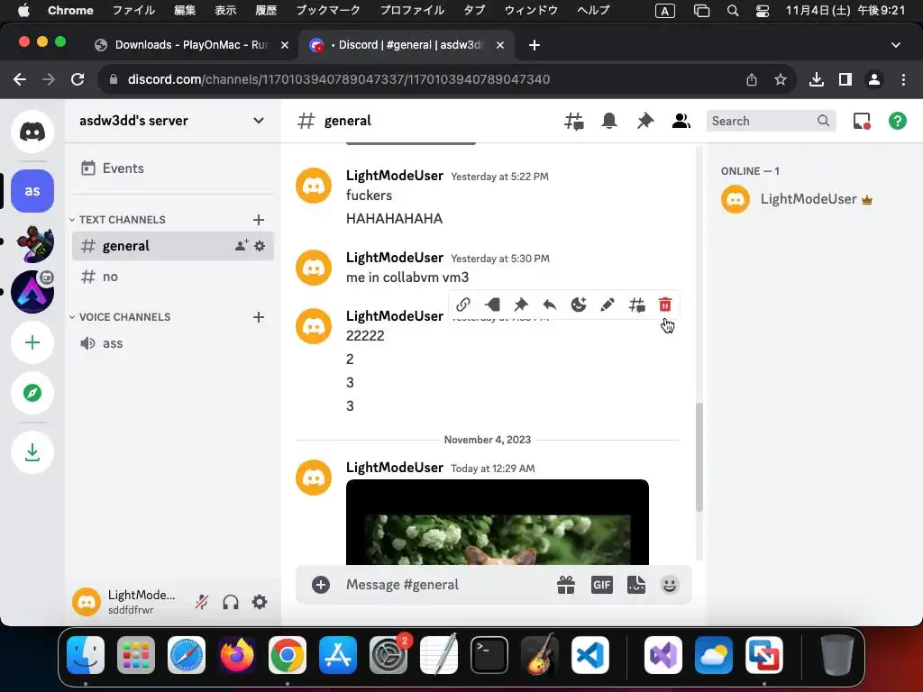Viewport: 923px width, 692px height.
Task: Bookmark this page with star icon
Action: point(781,79)
